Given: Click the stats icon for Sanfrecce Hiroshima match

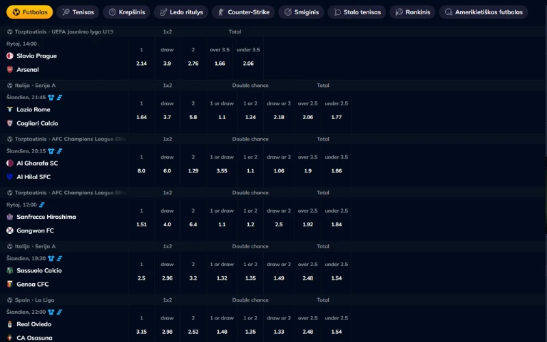Looking at the screenshot, I should point(42,205).
